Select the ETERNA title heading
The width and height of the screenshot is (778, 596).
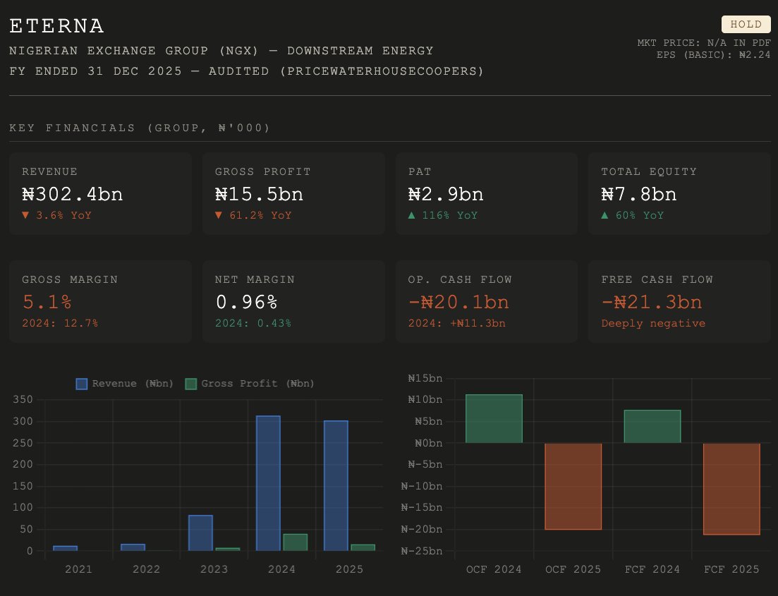(x=56, y=26)
